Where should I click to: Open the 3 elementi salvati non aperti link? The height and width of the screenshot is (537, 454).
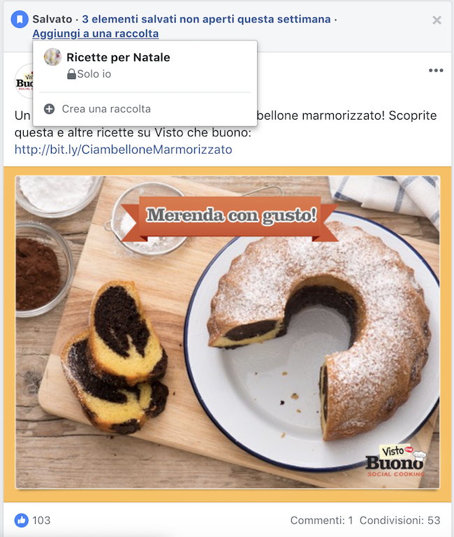(x=206, y=19)
